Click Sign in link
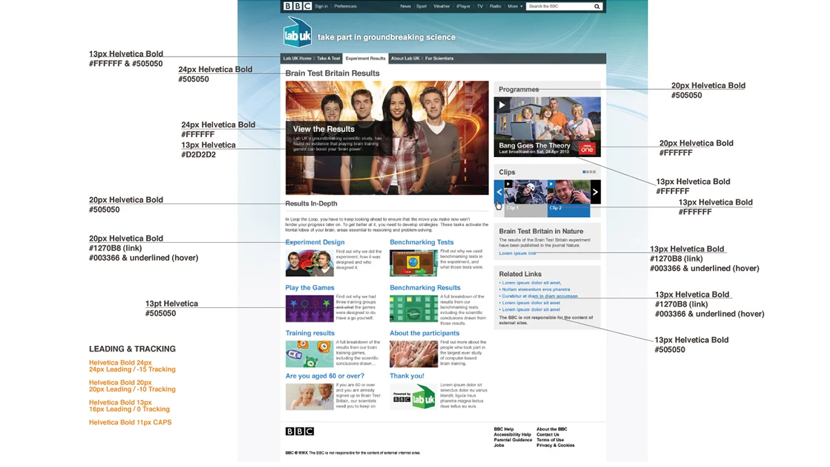The image size is (830, 467). point(321,6)
